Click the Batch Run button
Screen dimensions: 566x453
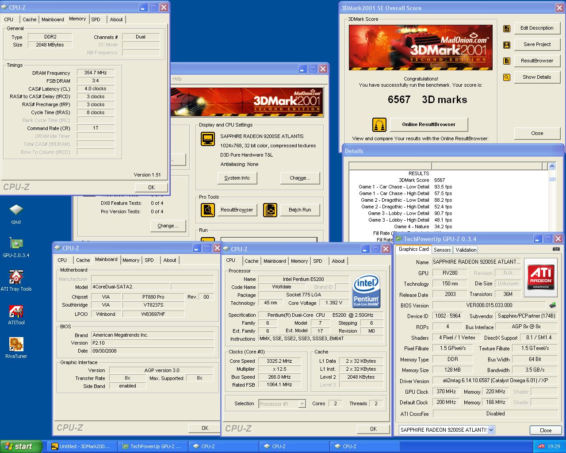click(300, 210)
